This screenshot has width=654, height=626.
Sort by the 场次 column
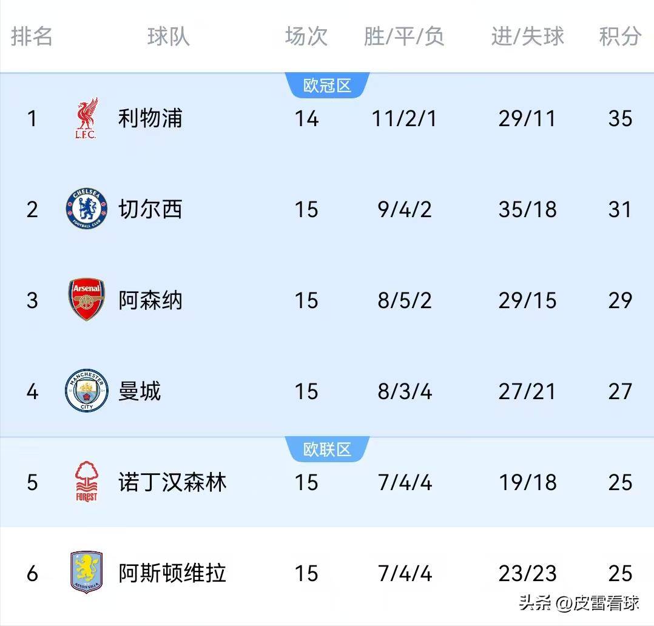point(305,37)
